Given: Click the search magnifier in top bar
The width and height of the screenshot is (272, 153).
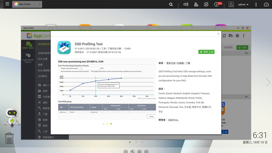Looking at the screenshot, I should pos(171,4).
